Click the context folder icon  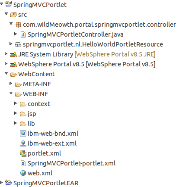coord(23,104)
